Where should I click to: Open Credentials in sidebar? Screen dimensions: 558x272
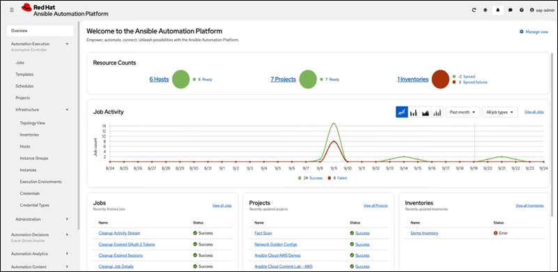pyautogui.click(x=29, y=193)
